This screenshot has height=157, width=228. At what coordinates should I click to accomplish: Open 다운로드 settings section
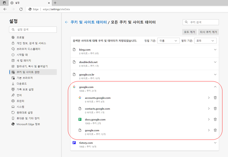pyautogui.click(x=33, y=84)
